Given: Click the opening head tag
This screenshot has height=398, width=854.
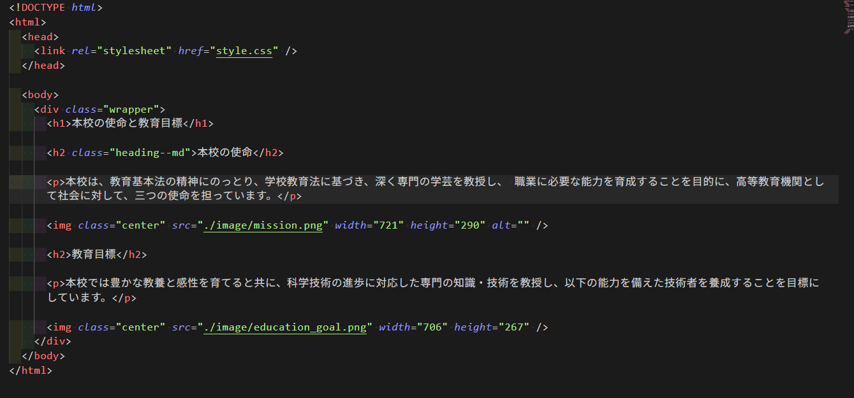Looking at the screenshot, I should tap(40, 37).
